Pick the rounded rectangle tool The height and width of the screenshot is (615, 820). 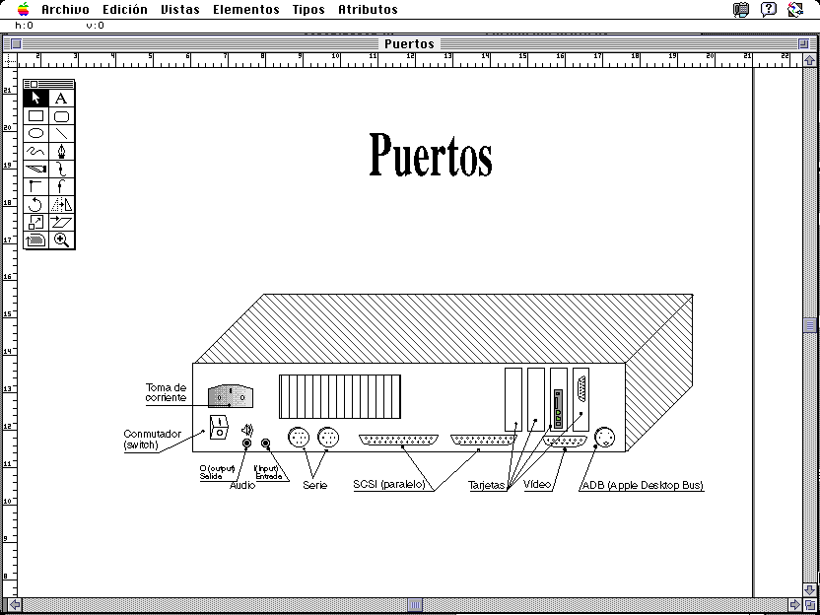click(61, 115)
